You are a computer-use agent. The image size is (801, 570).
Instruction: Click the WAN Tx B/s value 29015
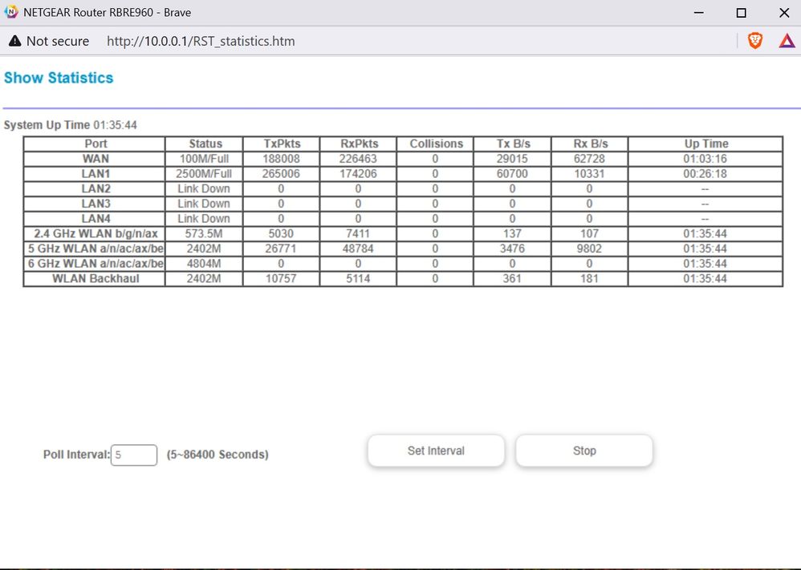click(x=512, y=159)
